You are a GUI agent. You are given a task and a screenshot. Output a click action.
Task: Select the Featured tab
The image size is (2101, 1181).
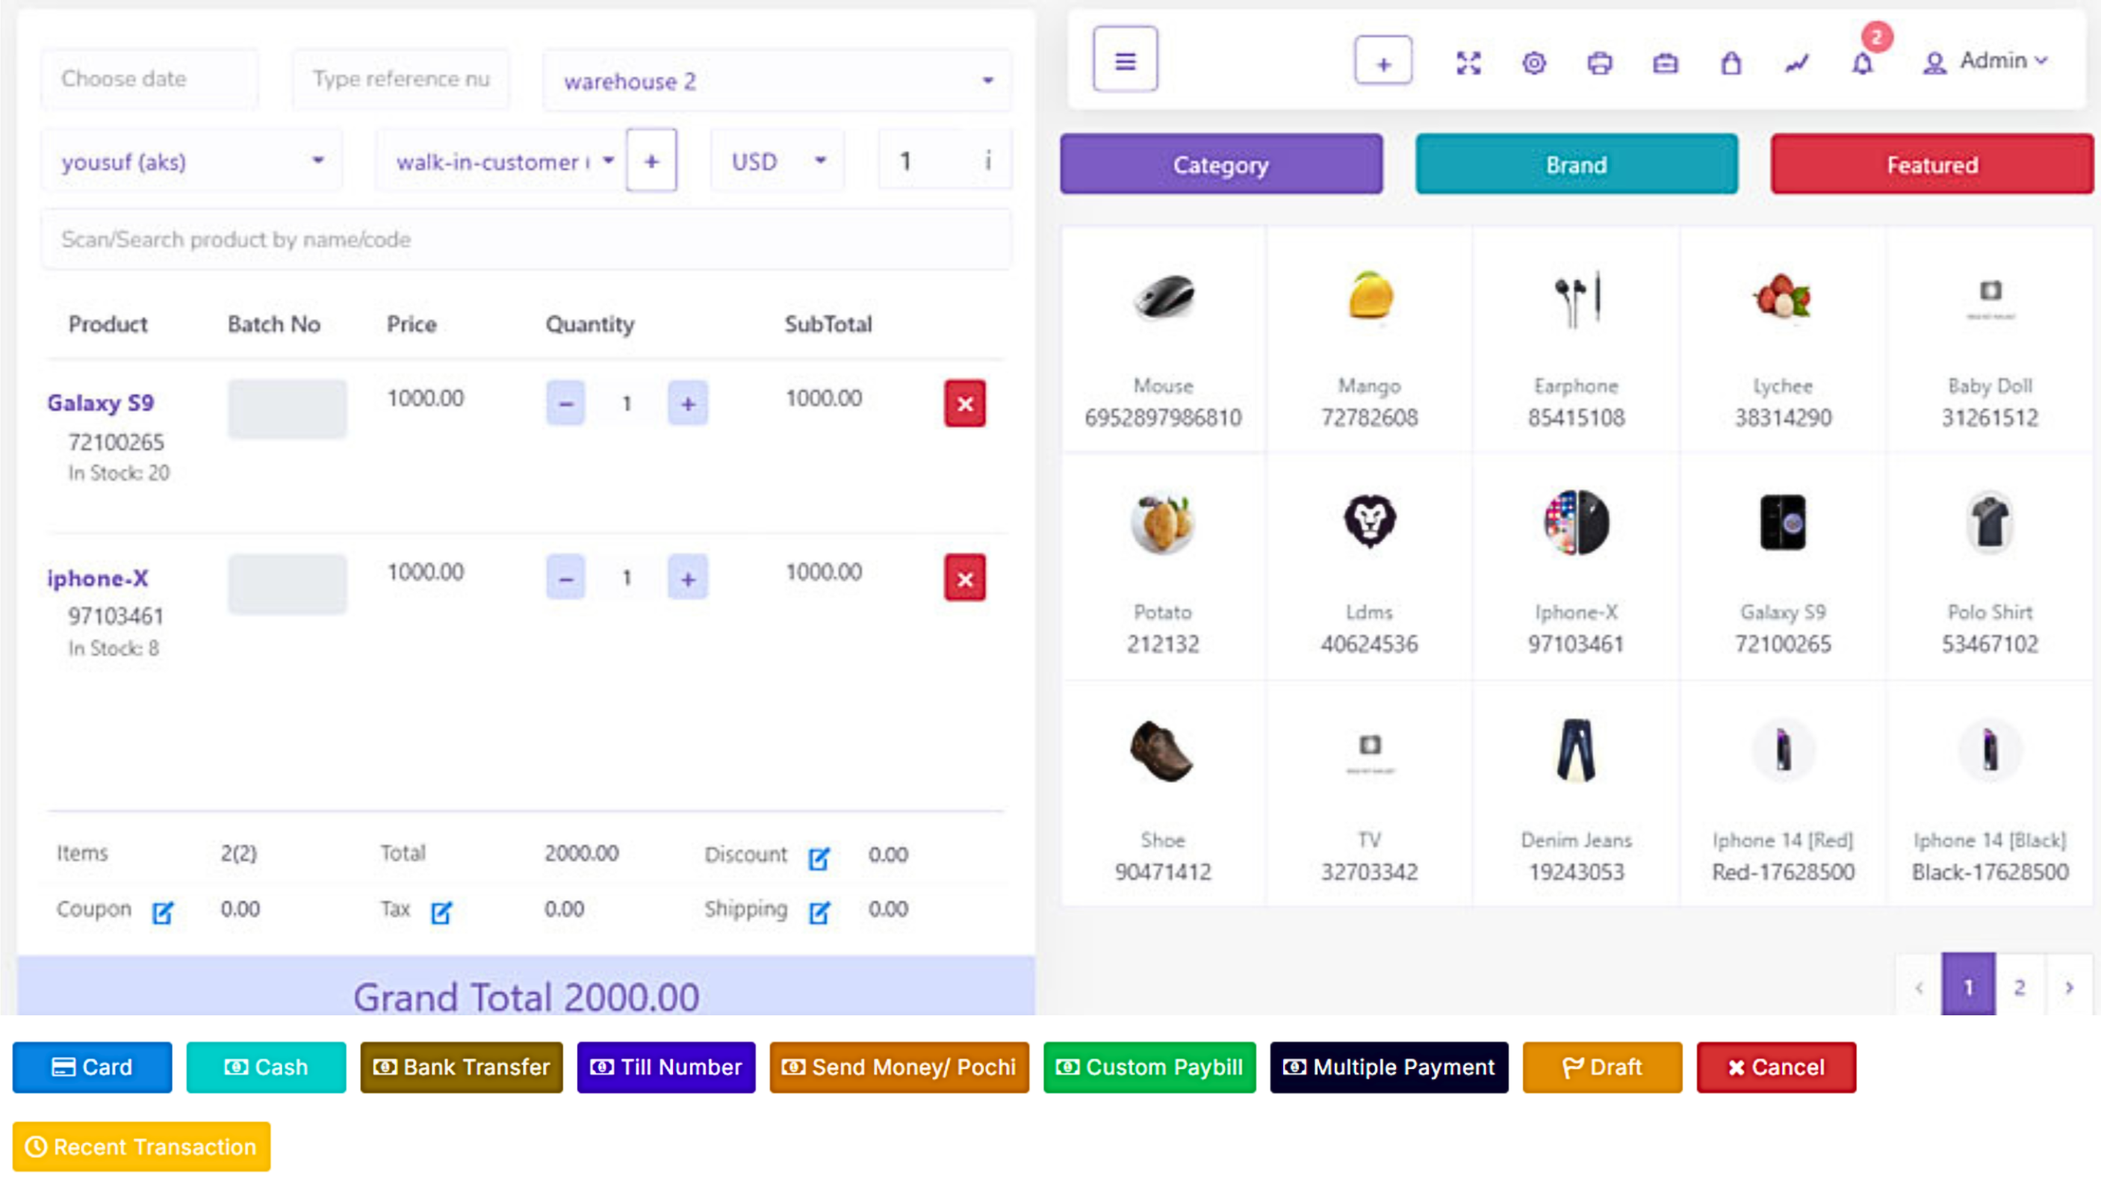coord(1931,165)
